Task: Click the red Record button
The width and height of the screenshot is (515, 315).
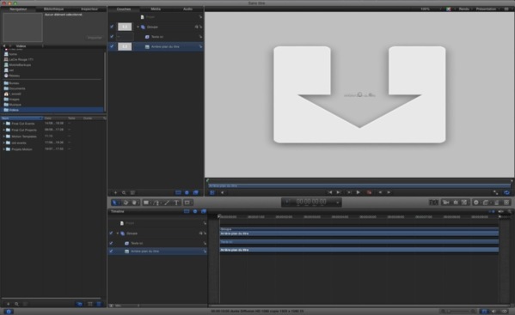Action: point(370,192)
